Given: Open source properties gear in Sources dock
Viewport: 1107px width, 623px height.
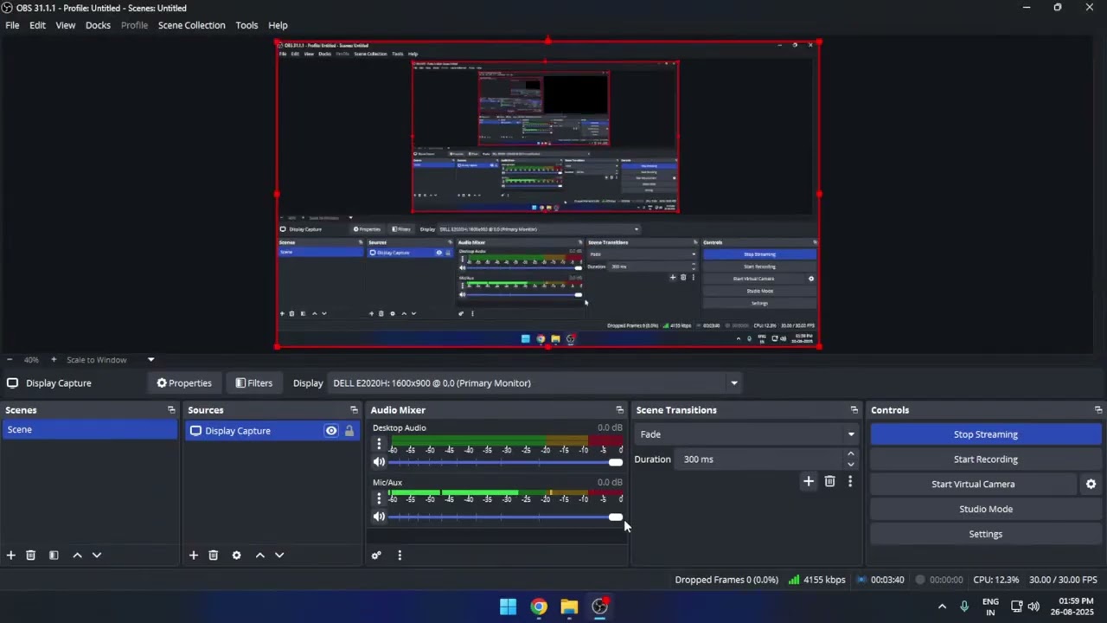Looking at the screenshot, I should 236,555.
